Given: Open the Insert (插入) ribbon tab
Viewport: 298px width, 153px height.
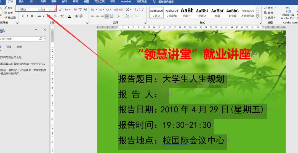Looking at the screenshot, I should point(22,2).
